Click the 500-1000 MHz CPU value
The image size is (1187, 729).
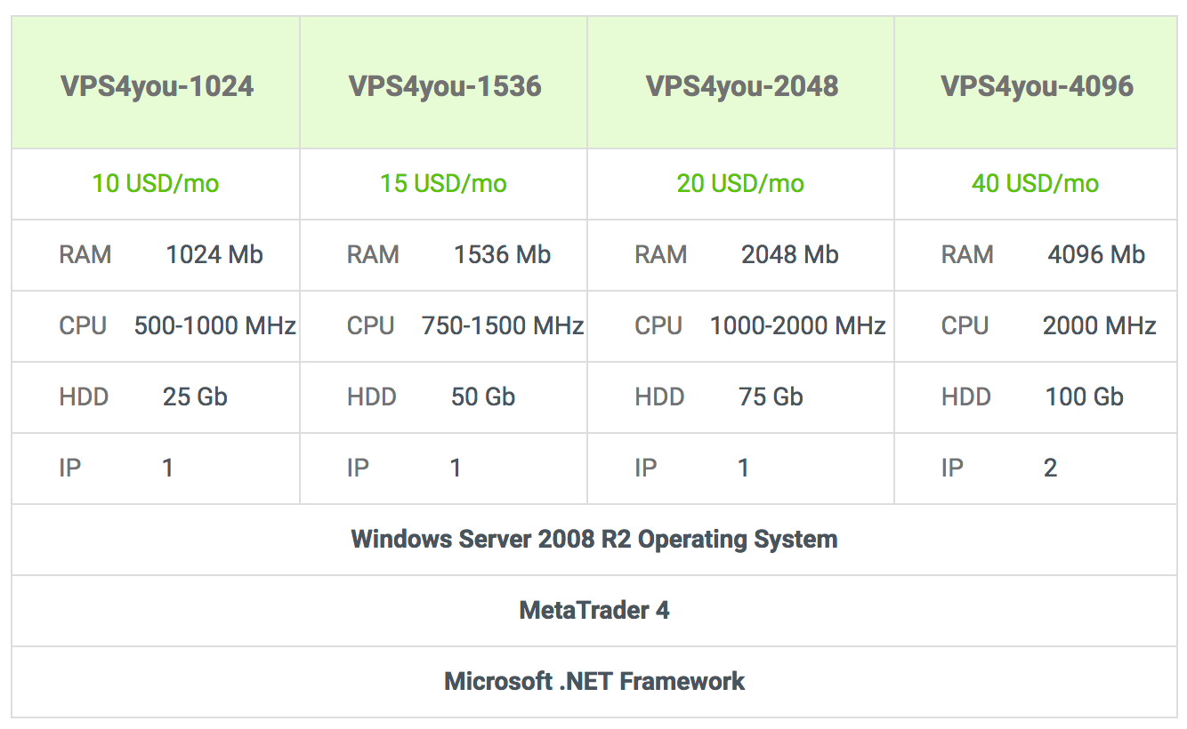coord(214,326)
